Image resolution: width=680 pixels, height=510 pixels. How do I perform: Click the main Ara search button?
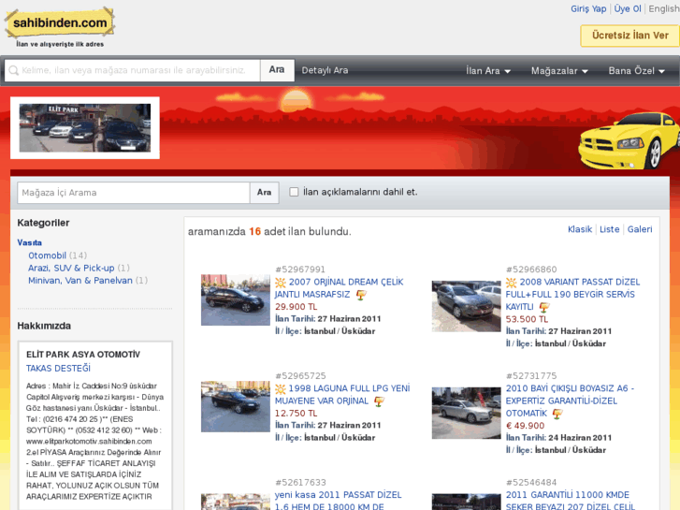coord(277,70)
